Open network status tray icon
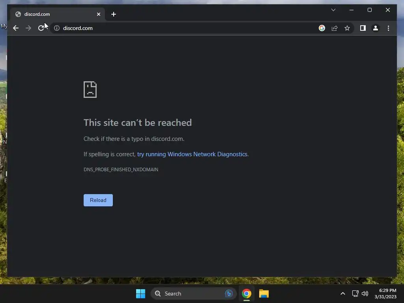Viewport: 404px width, 303px height. click(x=355, y=294)
